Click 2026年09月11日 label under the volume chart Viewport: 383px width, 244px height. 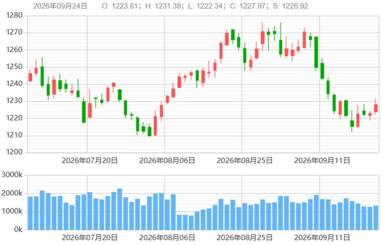(x=322, y=238)
